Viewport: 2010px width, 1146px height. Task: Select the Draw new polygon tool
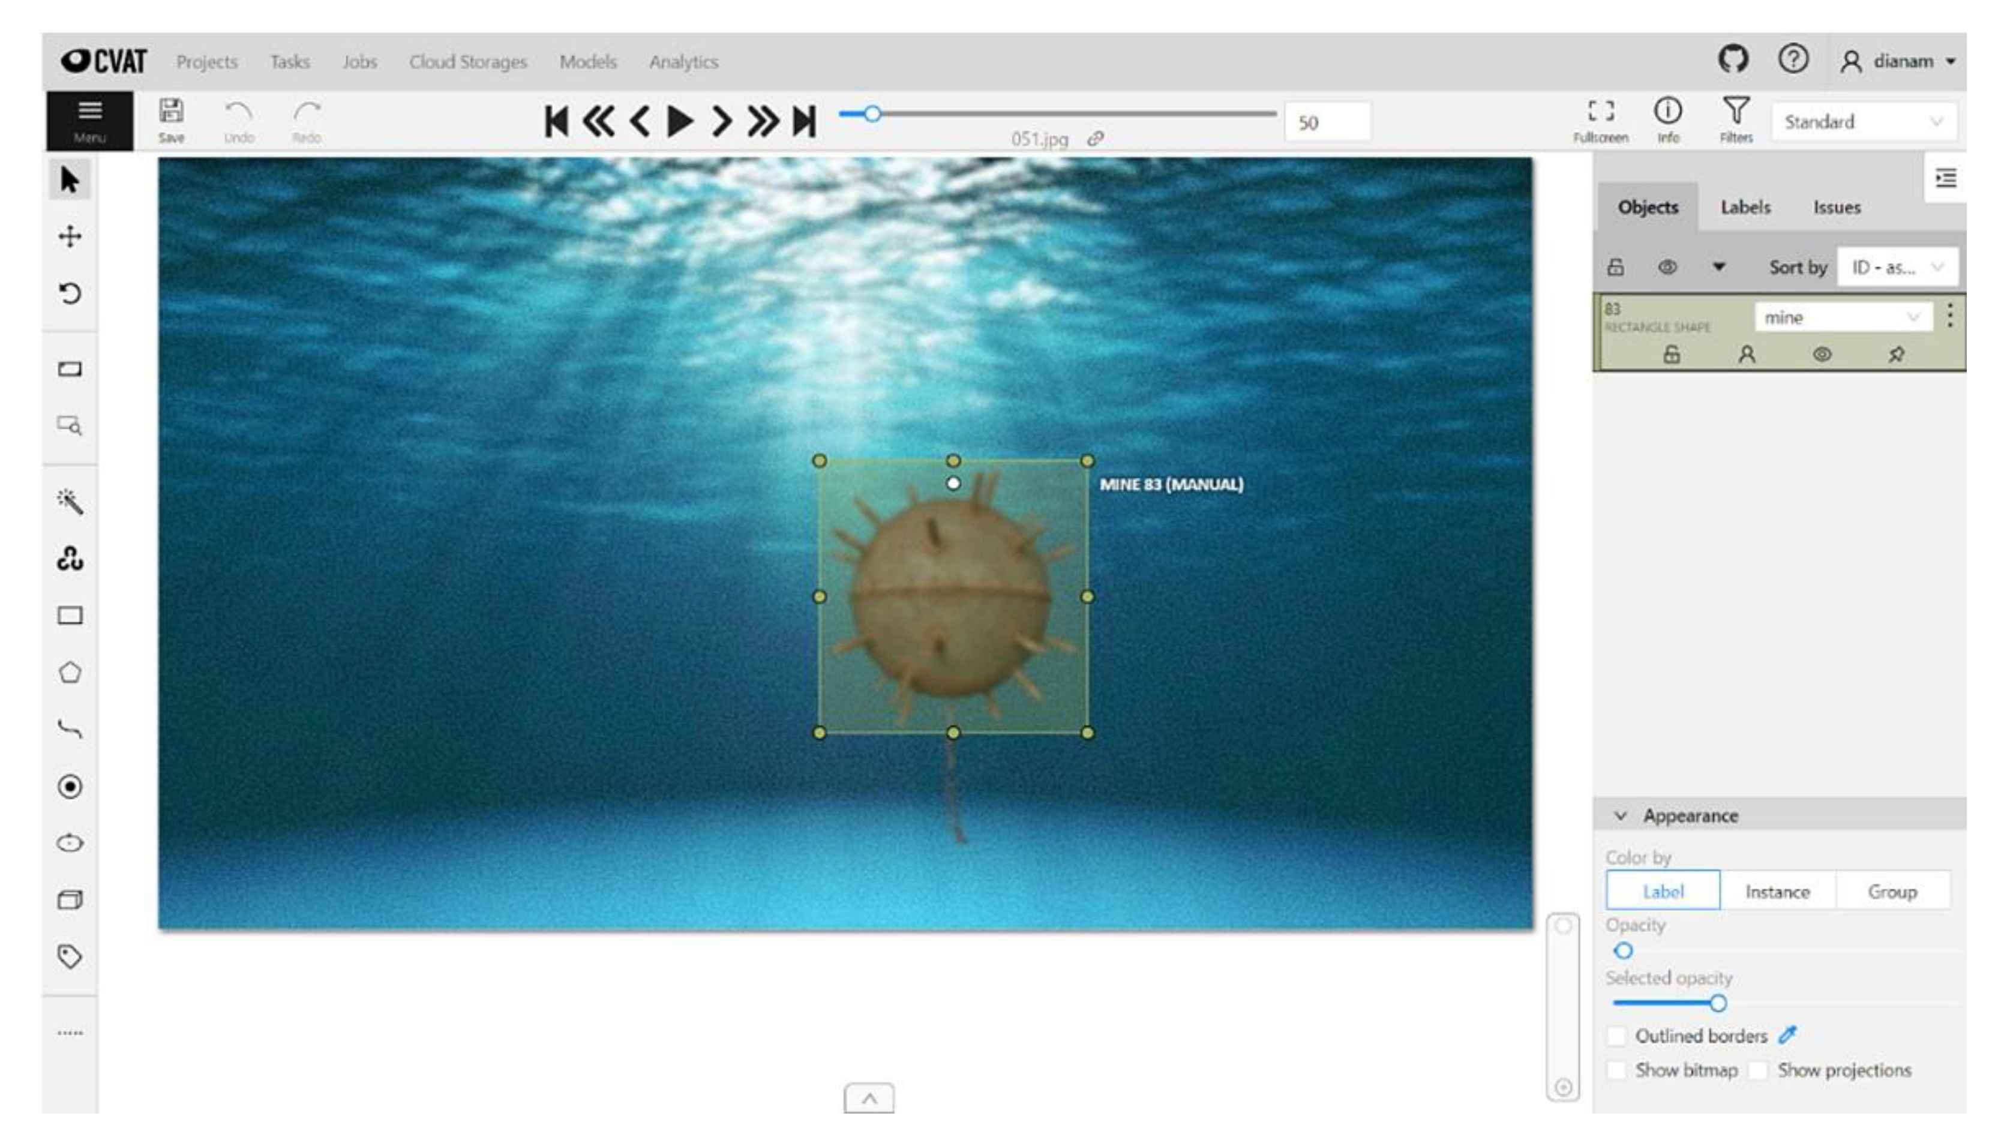click(69, 672)
